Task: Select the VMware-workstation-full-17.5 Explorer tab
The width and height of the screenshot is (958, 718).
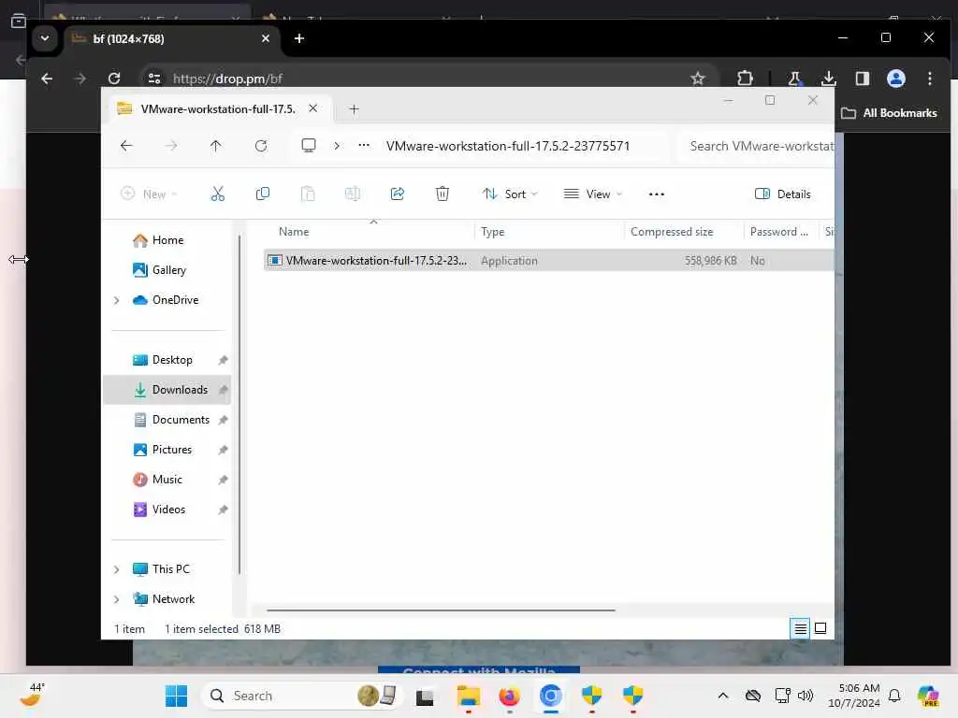Action: tap(218, 108)
